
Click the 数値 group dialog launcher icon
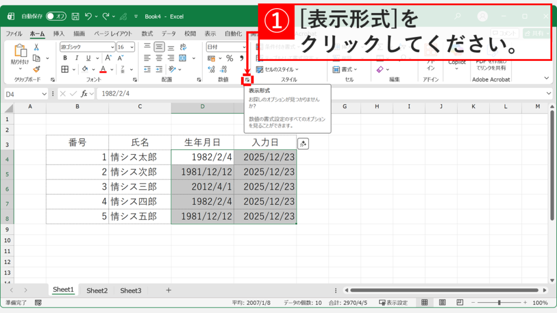[248, 79]
